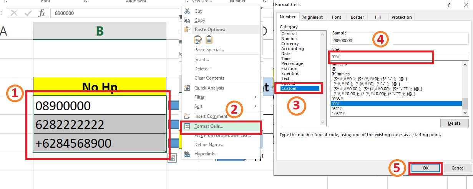Click the Insert Comment icon
Image resolution: width=473 pixels, height=189 pixels.
coord(187,116)
